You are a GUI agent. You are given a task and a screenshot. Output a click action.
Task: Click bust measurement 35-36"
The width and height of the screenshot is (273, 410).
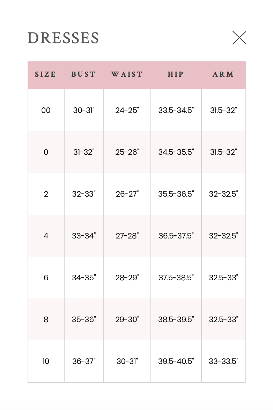(x=84, y=319)
